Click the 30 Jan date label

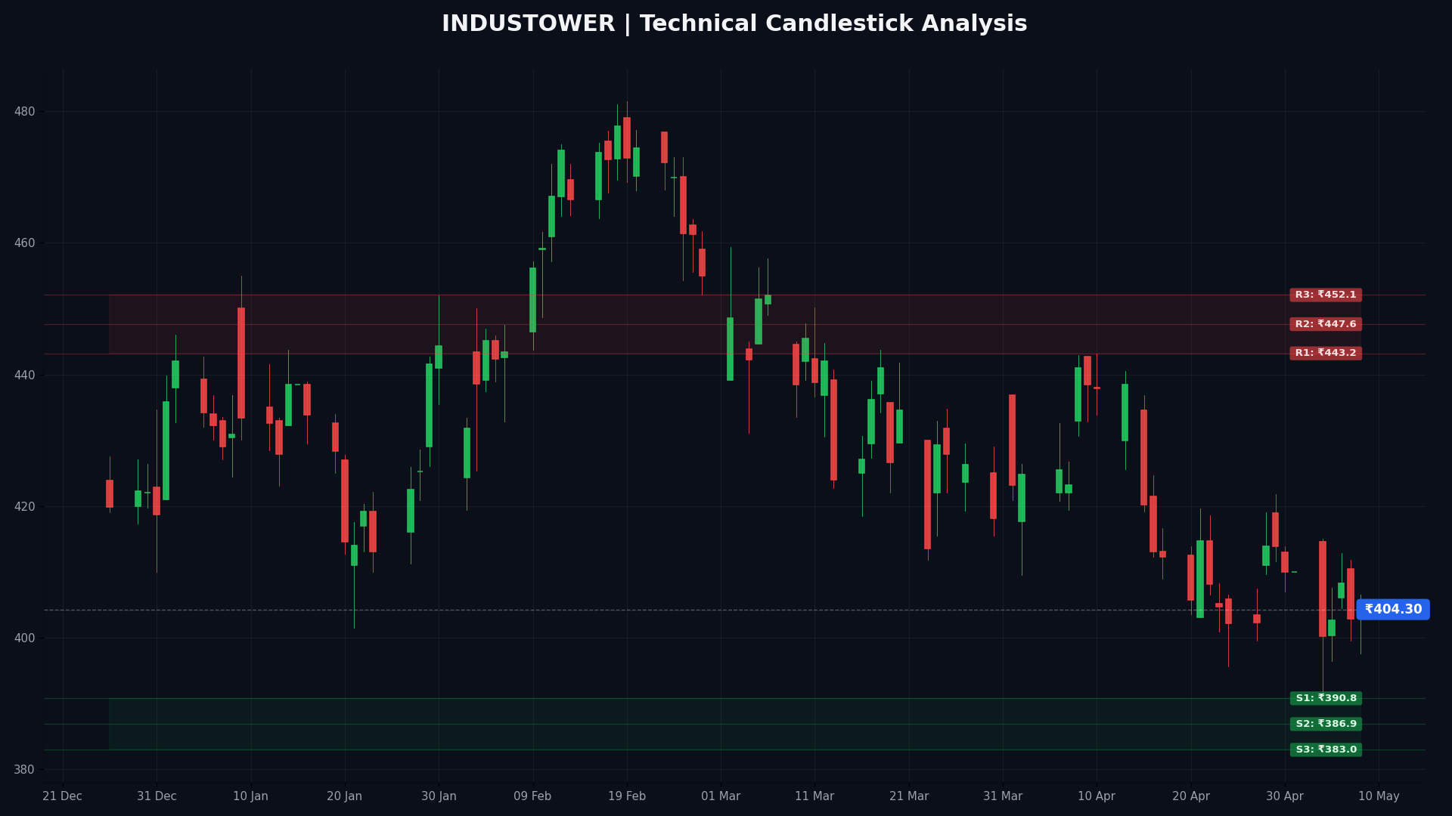pos(439,796)
